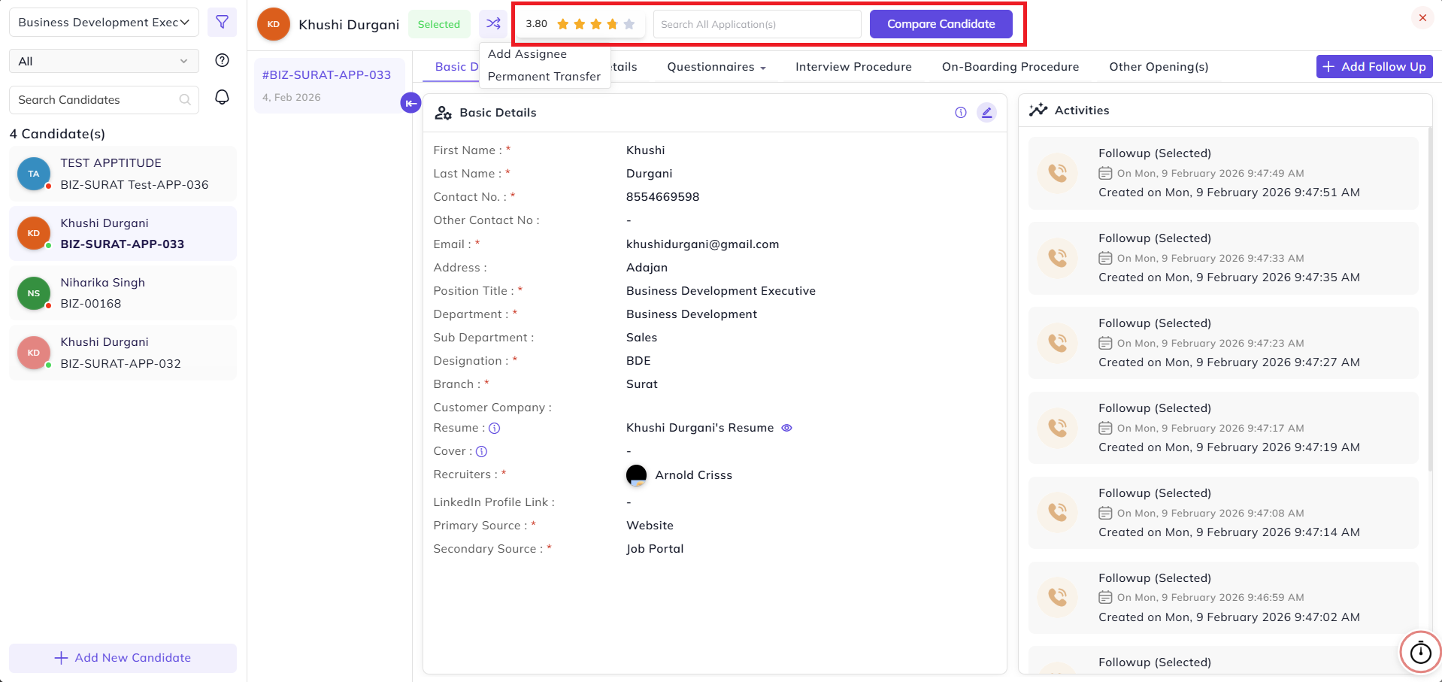
Task: Click the shuffle transfer icon beside Selected
Action: click(x=493, y=24)
